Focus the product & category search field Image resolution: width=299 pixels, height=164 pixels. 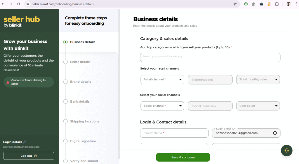[x=210, y=57]
